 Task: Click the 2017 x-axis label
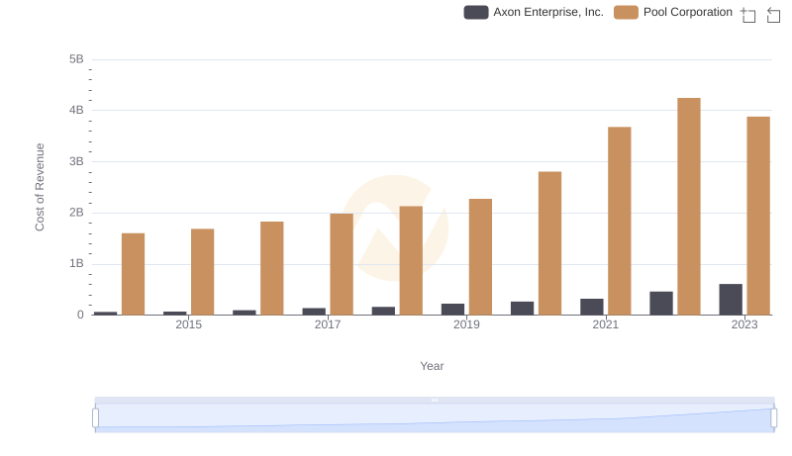(328, 324)
